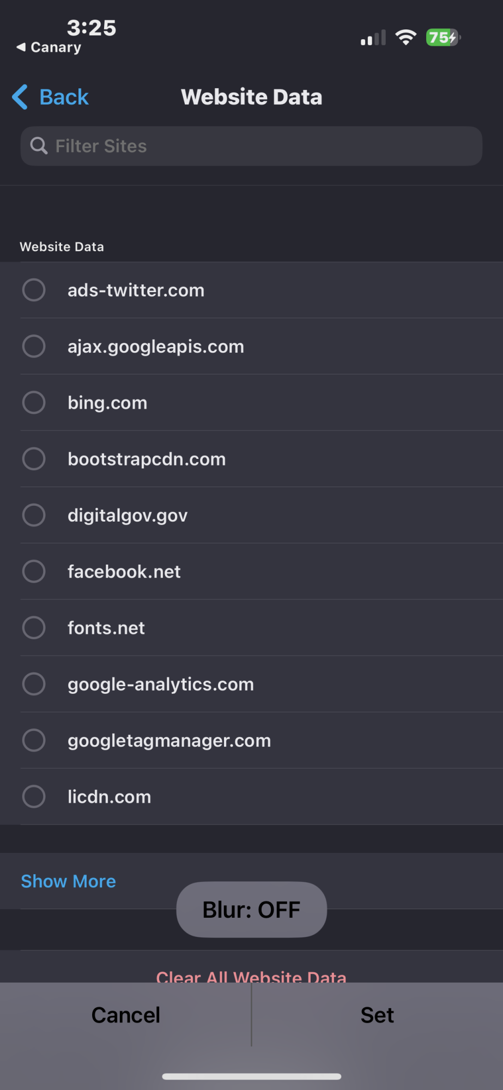Screen dimensions: 503x1090
Task: Tap the googletagmanager.com list entry
Action: pos(169,740)
